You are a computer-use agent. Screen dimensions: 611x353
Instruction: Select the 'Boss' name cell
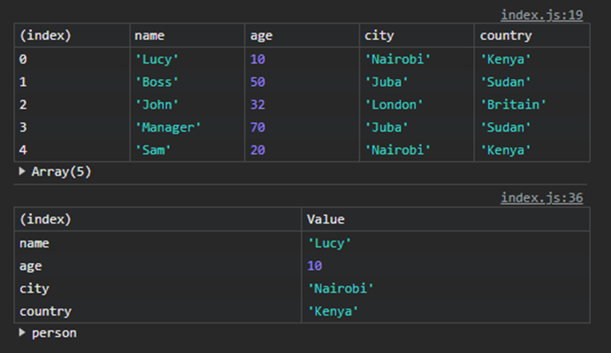pyautogui.click(x=157, y=82)
